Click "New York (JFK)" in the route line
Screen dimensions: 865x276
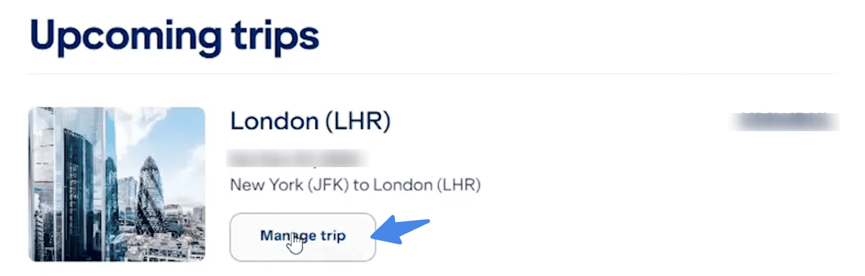point(289,185)
